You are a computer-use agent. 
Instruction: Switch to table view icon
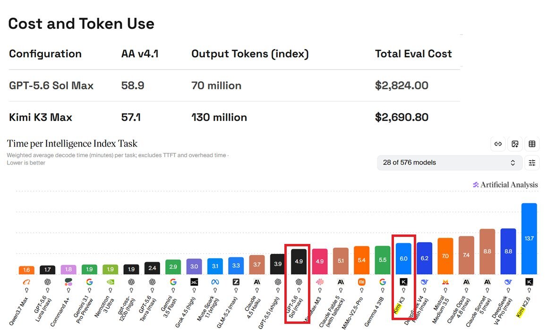coord(532,144)
